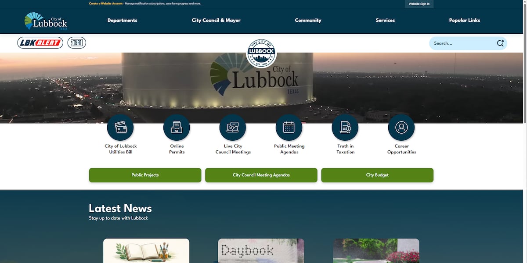Screen dimensions: 527x263
Task: Click the round City of Lubbock seal
Action: (x=261, y=53)
